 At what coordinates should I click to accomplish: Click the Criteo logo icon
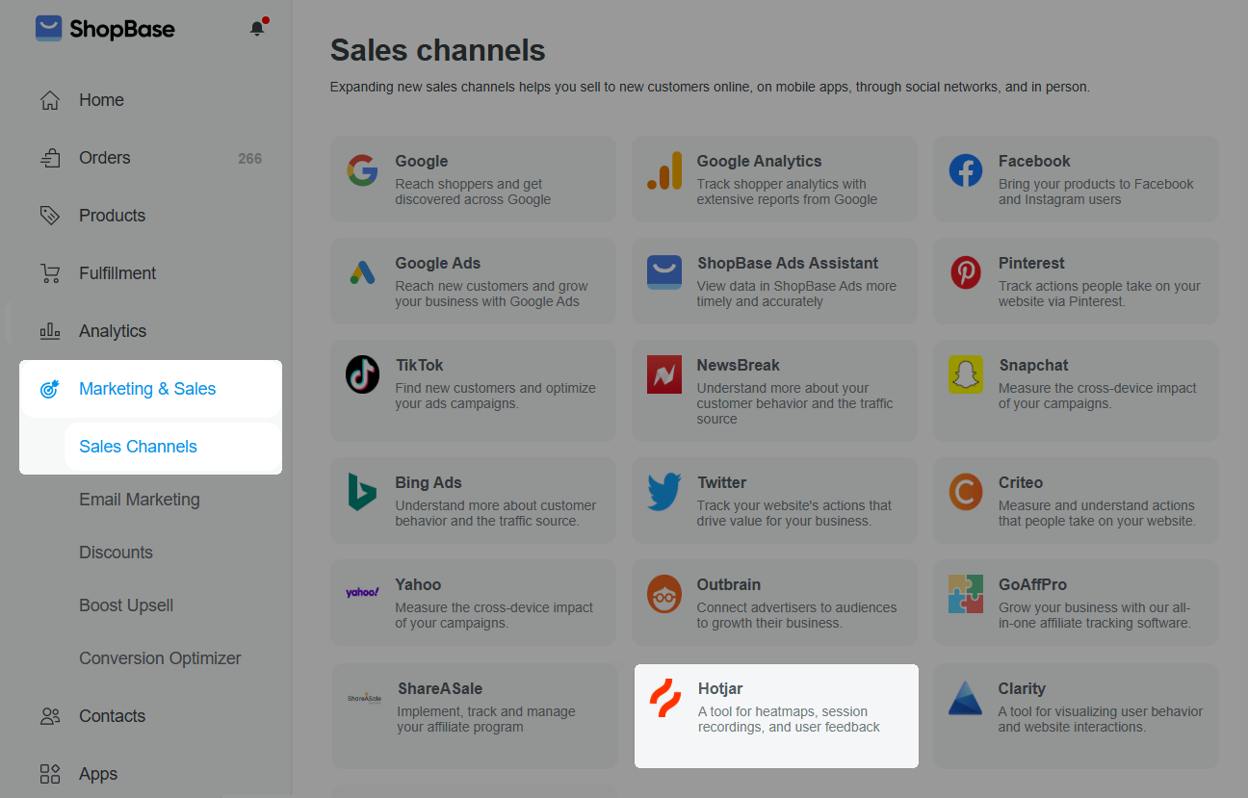[x=966, y=492]
